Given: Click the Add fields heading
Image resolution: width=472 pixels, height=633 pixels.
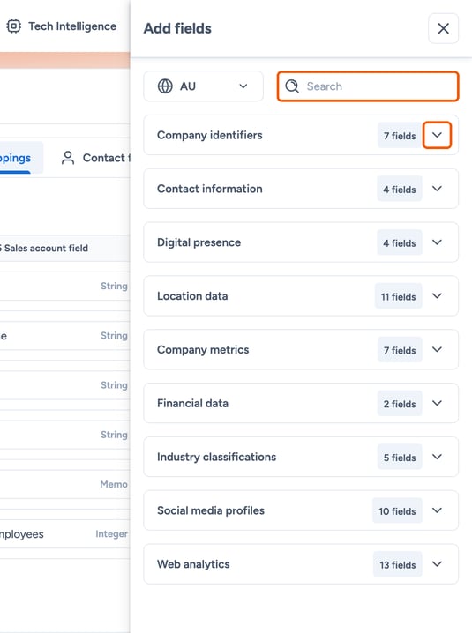Looking at the screenshot, I should click(x=177, y=28).
